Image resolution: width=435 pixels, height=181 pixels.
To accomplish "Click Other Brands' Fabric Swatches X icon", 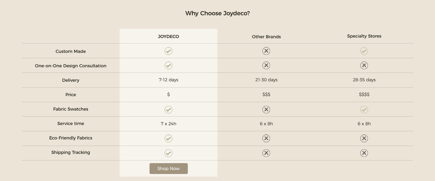I will [266, 110].
